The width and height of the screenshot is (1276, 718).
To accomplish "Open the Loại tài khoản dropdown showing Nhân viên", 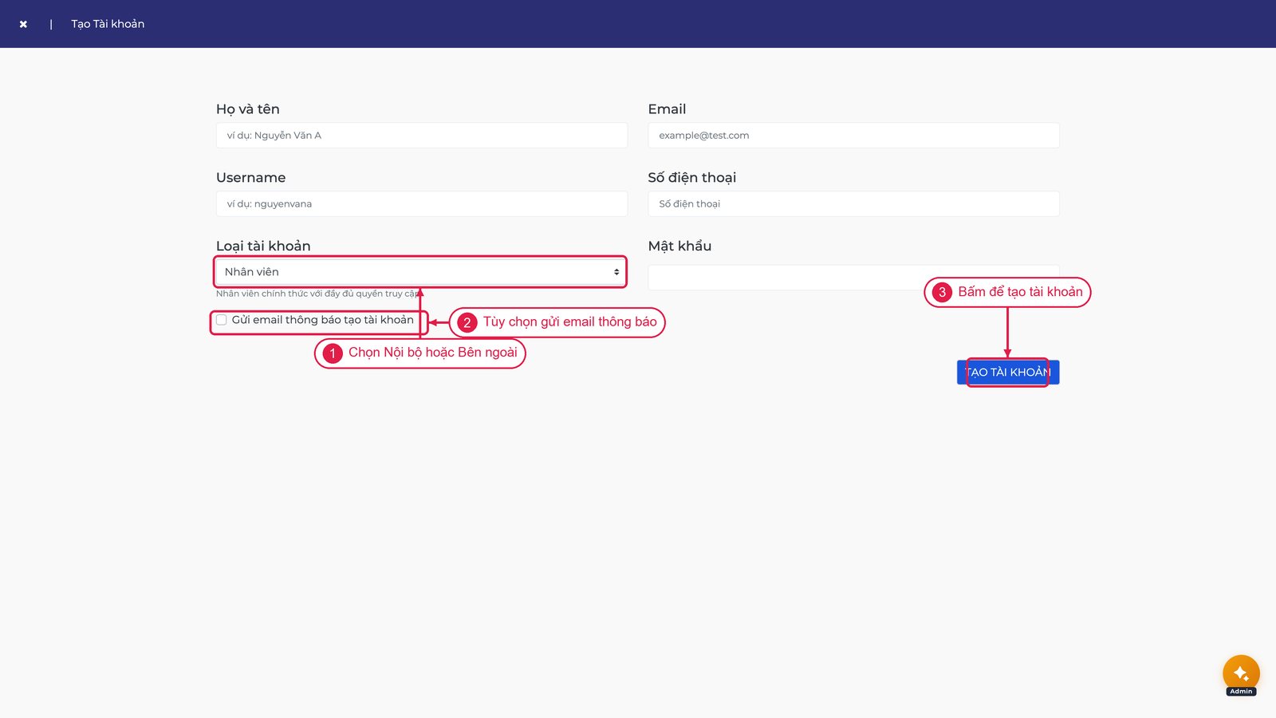I will 421,272.
